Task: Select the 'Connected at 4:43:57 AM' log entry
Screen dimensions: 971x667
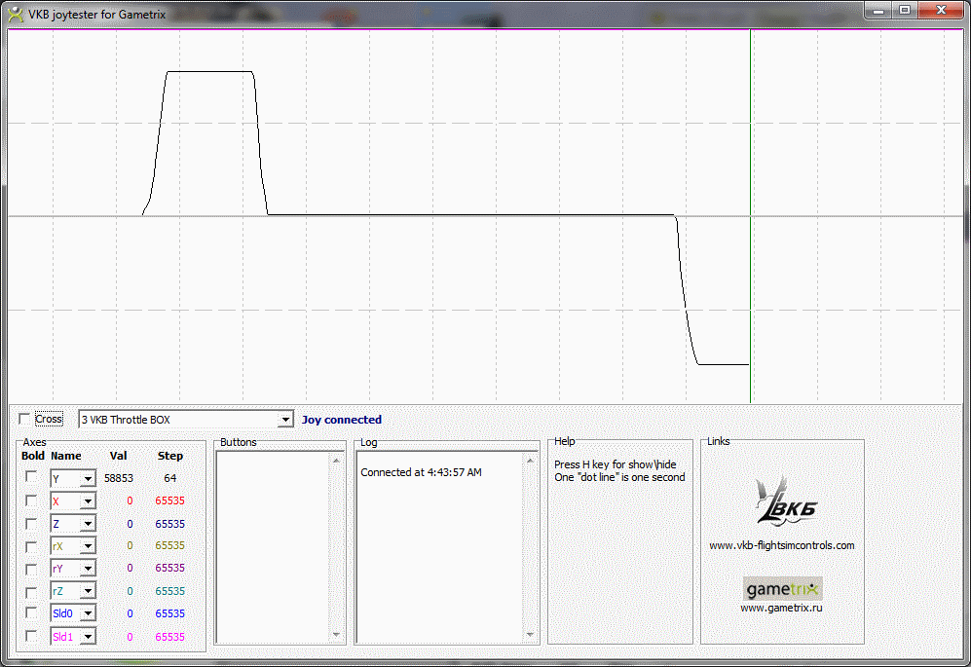Action: click(x=421, y=472)
